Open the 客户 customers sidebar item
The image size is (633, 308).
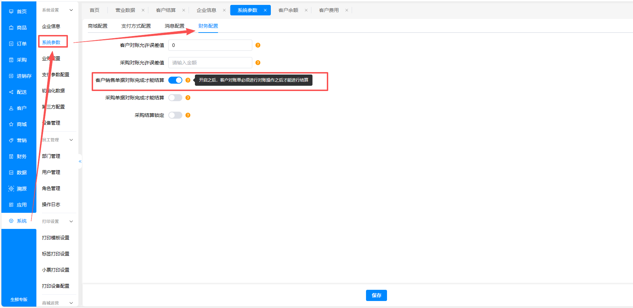[18, 108]
